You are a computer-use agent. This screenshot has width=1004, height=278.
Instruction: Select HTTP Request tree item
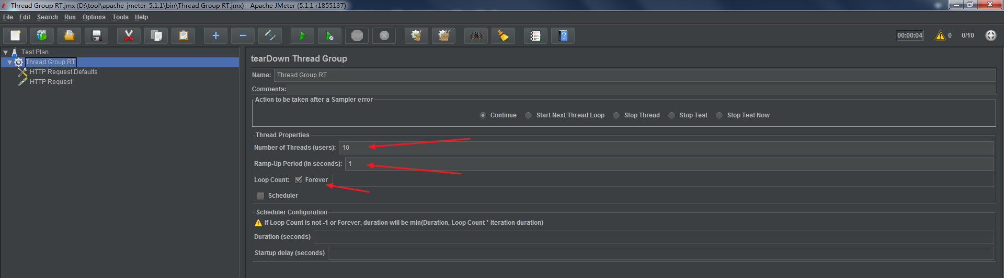pos(51,82)
